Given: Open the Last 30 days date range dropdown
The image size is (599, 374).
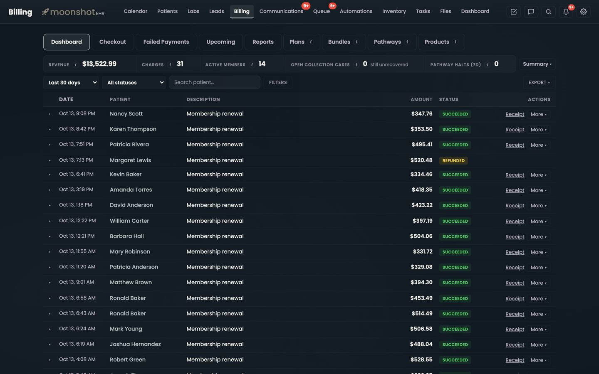Looking at the screenshot, I should click(71, 82).
